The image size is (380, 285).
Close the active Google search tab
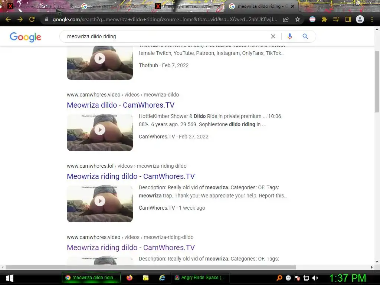(x=293, y=7)
